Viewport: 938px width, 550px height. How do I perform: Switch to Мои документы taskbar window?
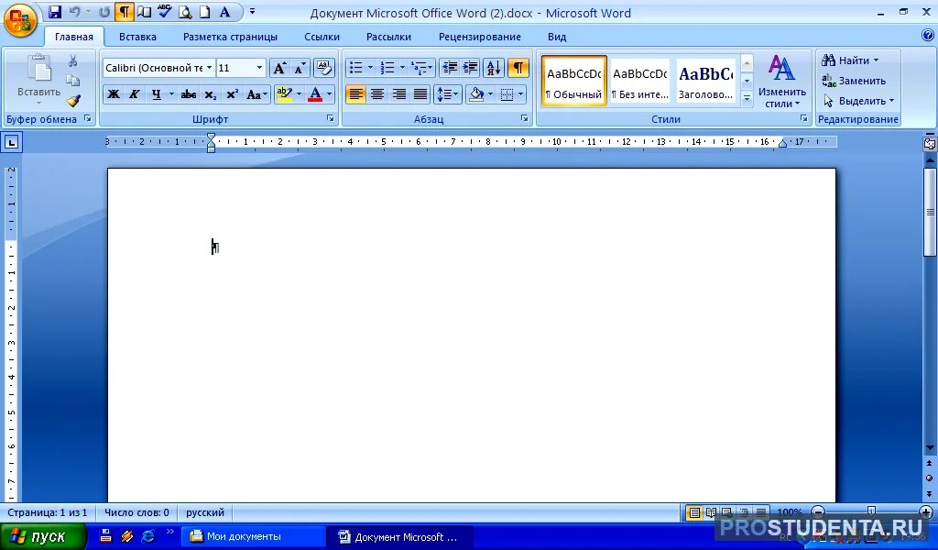click(255, 537)
